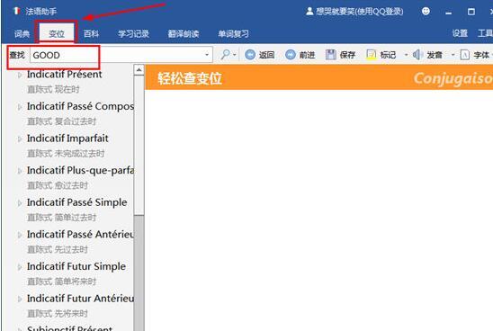Click the blue 返回 back arrow icon
Screen dimensions: 493x331
pyautogui.click(x=250, y=55)
